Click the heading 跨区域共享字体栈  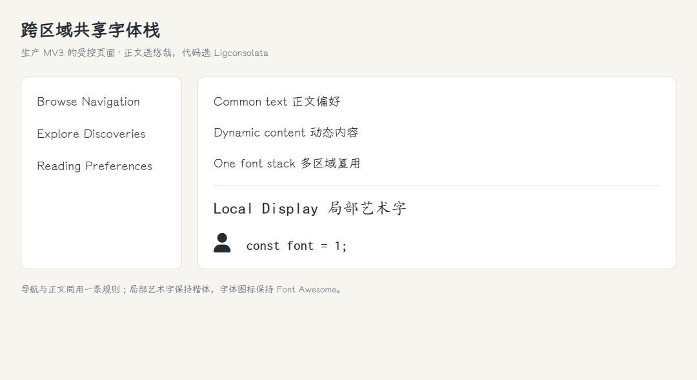coord(91,30)
